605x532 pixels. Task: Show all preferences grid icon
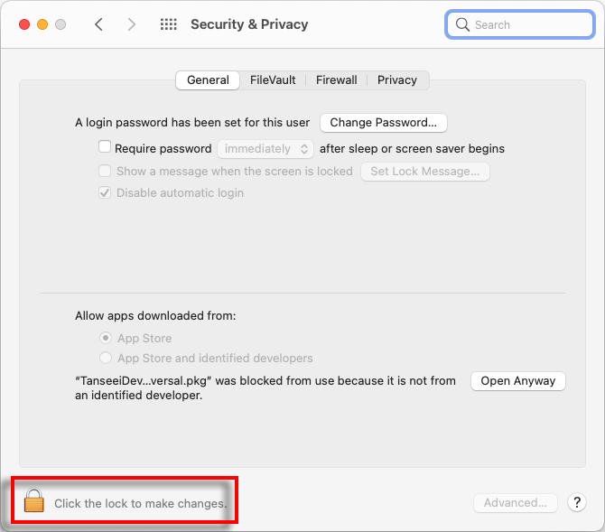tap(169, 24)
